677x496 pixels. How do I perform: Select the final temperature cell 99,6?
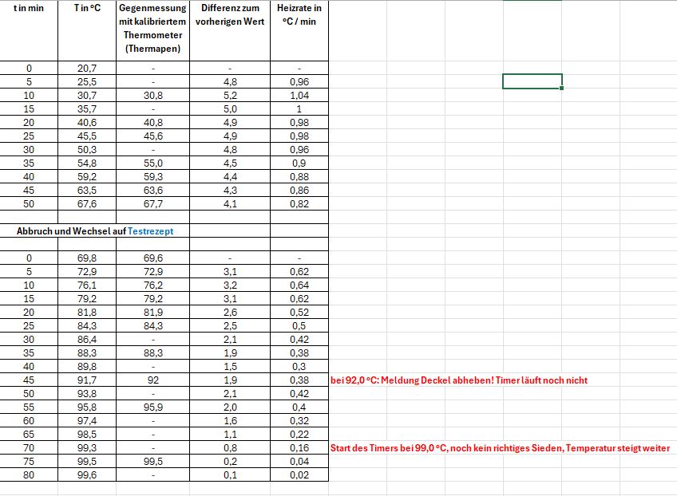tap(88, 475)
